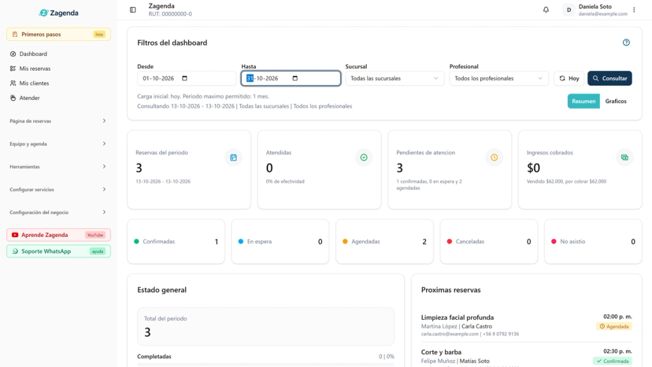Click the '02:30 p. m.' reservation time
The width and height of the screenshot is (652, 367).
tap(618, 351)
